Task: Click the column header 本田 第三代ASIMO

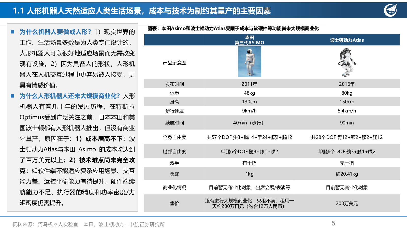Action: [x=249, y=40]
